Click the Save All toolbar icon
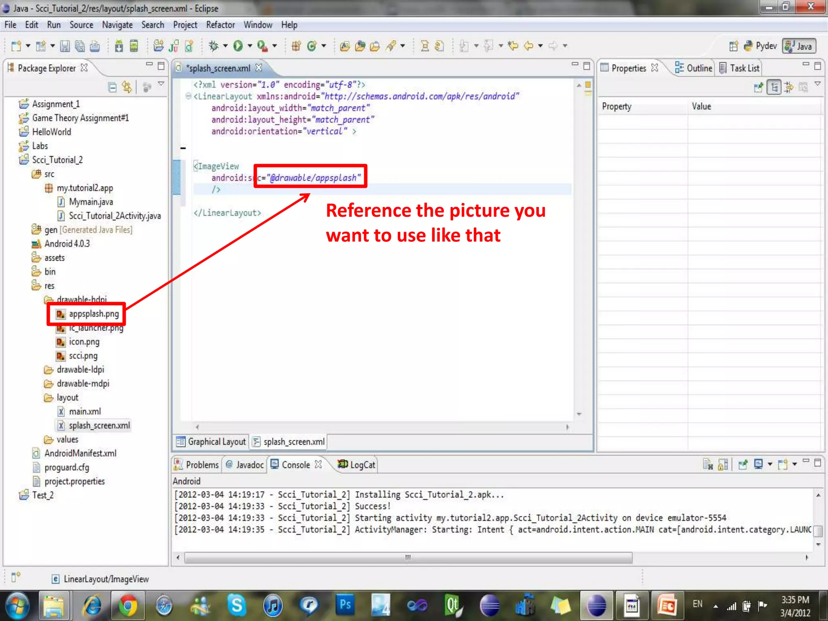Screen dimensions: 828x621 80,46
